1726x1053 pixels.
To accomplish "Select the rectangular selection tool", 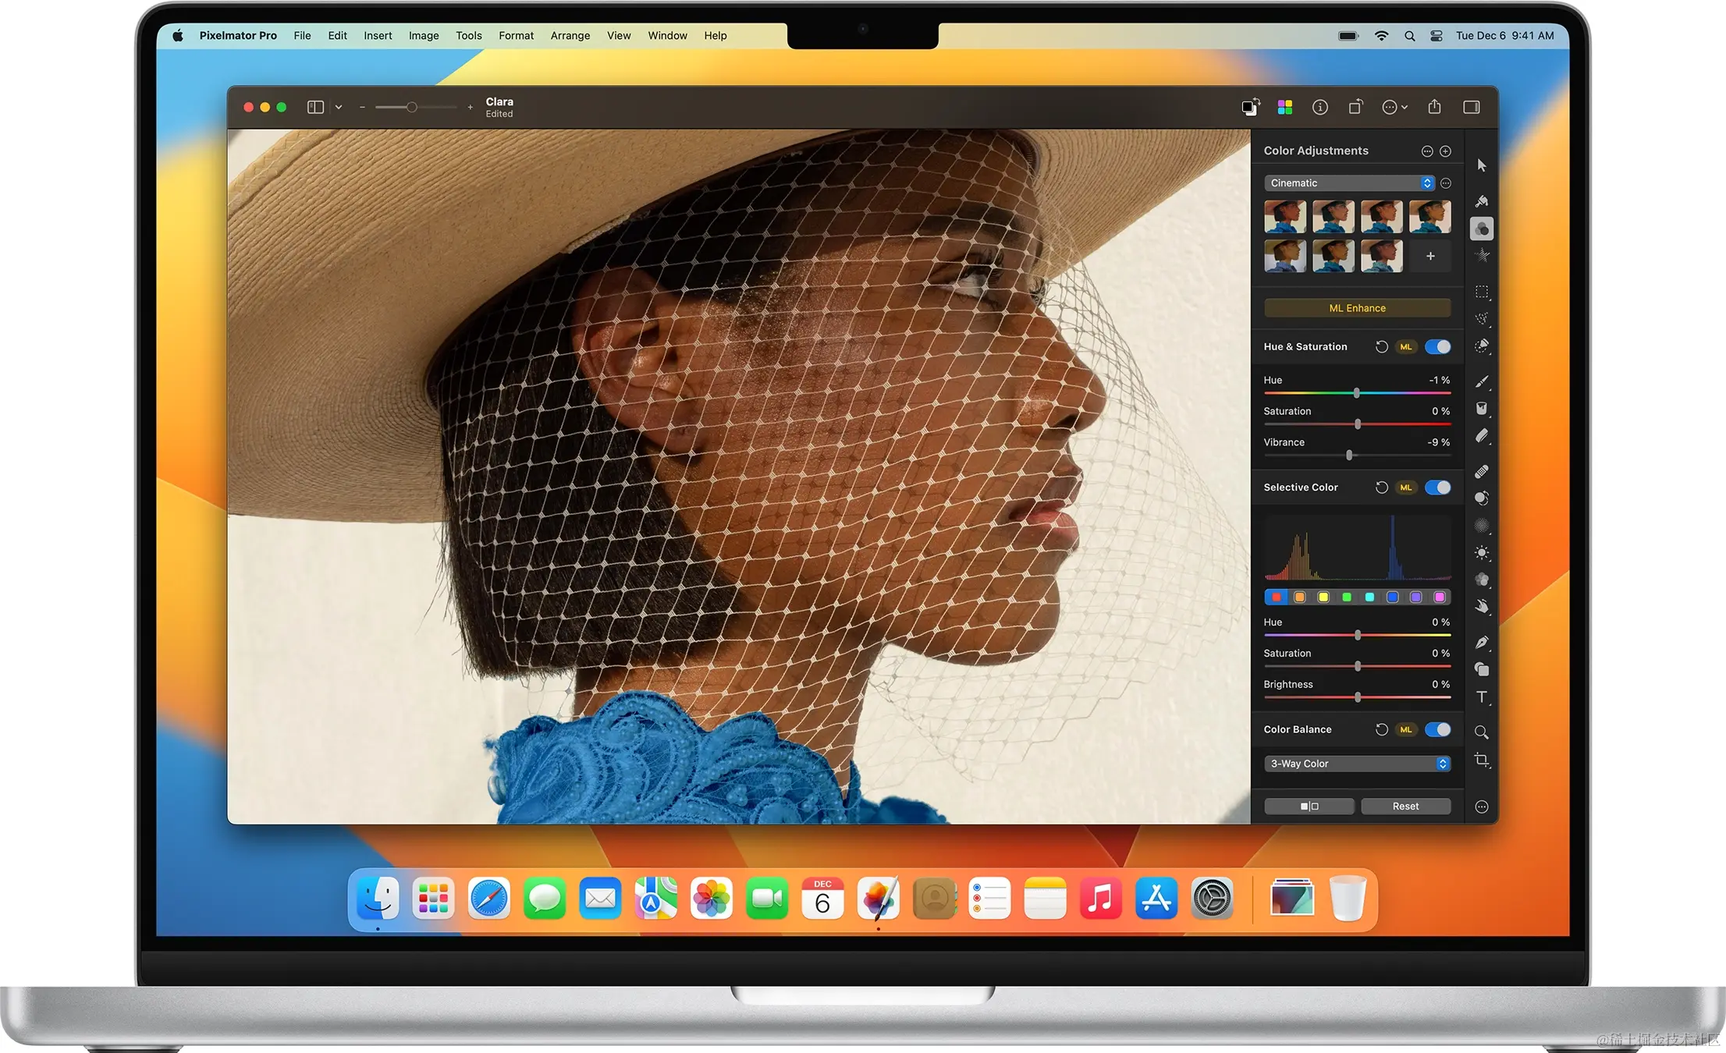I will [1481, 292].
